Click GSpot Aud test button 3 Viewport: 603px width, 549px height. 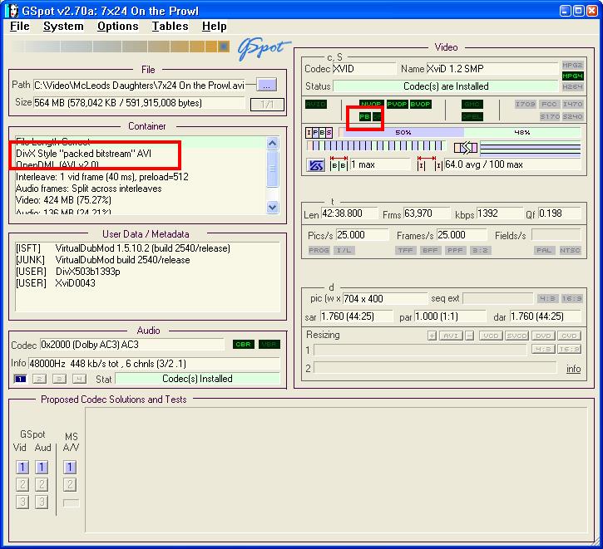42,502
